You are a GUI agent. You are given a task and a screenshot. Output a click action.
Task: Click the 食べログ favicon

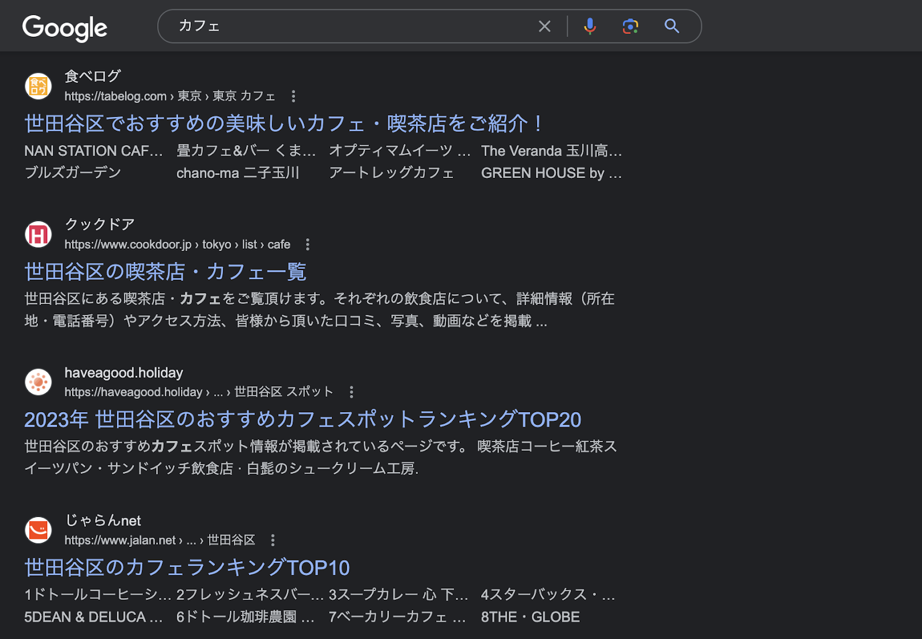[39, 86]
